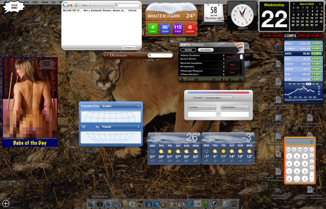Image resolution: width=326 pixels, height=209 pixels.
Task: Select the GOOG row in stocks widget
Action: point(303,64)
